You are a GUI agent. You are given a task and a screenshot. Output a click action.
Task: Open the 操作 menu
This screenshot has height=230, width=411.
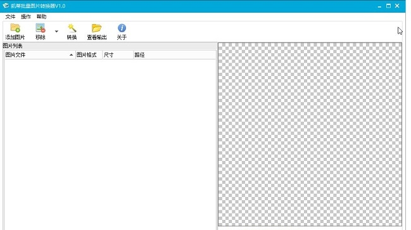pyautogui.click(x=26, y=16)
